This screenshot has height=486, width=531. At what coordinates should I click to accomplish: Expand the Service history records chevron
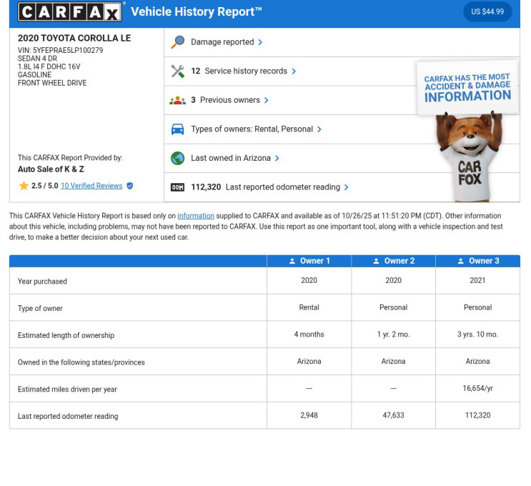pos(294,71)
